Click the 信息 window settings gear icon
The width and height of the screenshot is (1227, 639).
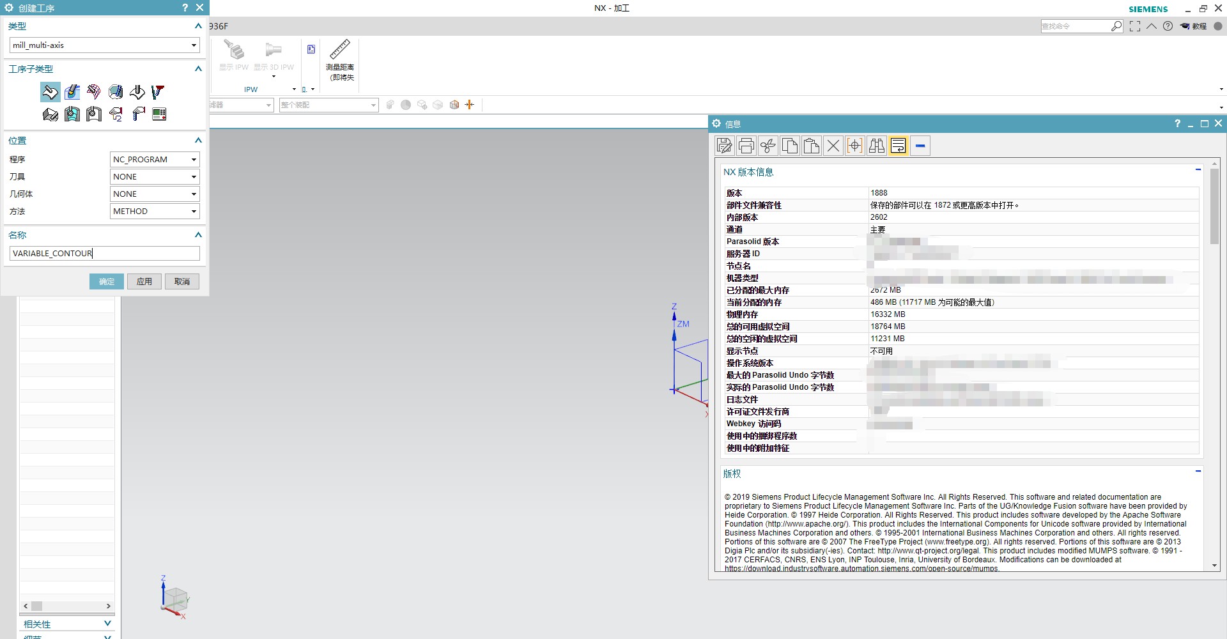click(716, 124)
